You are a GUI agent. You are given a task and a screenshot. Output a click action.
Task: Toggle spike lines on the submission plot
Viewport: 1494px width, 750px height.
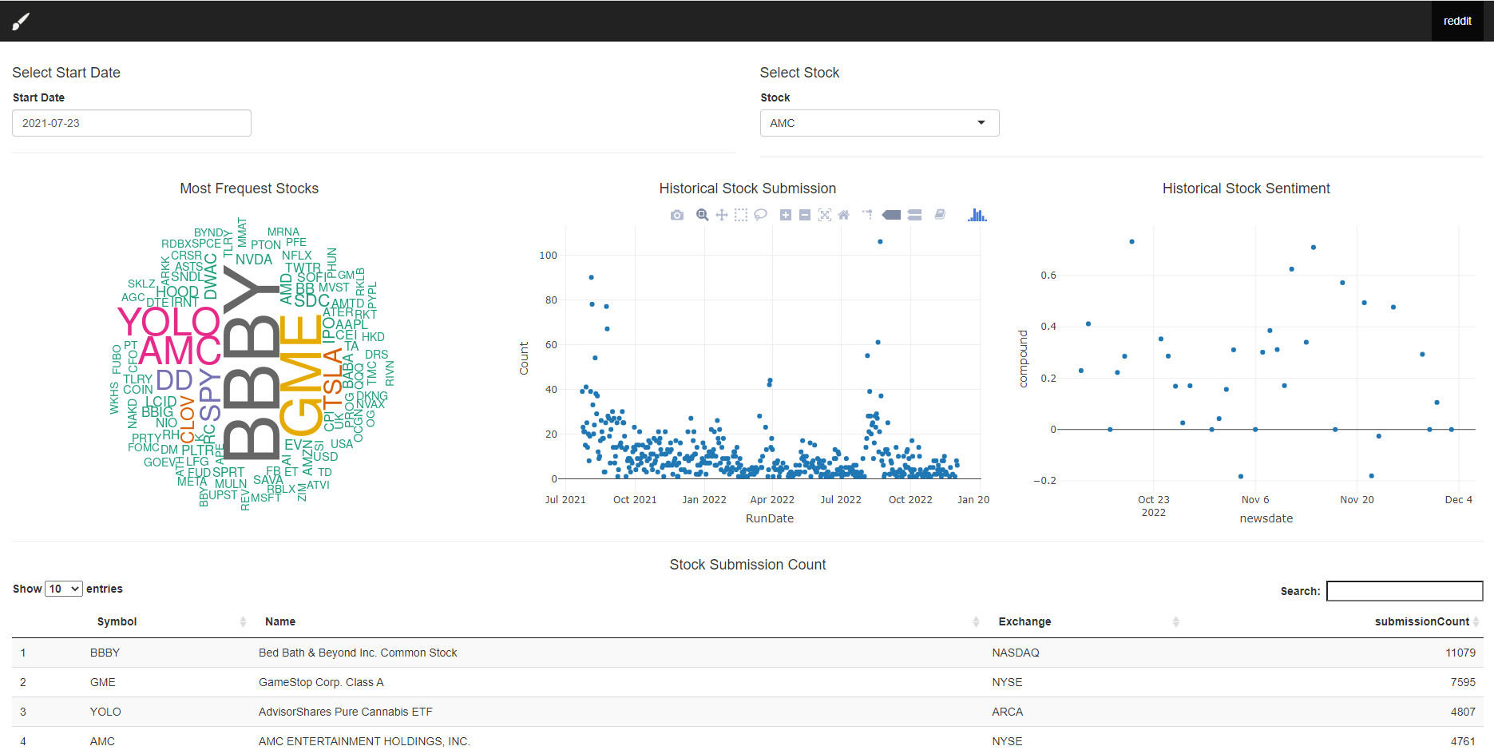[x=867, y=215]
